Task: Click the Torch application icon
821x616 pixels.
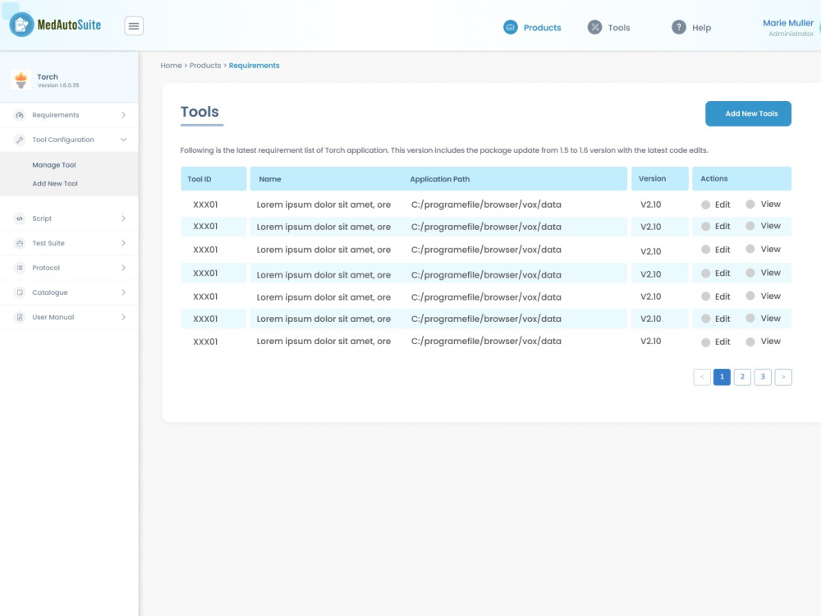Action: coord(21,80)
